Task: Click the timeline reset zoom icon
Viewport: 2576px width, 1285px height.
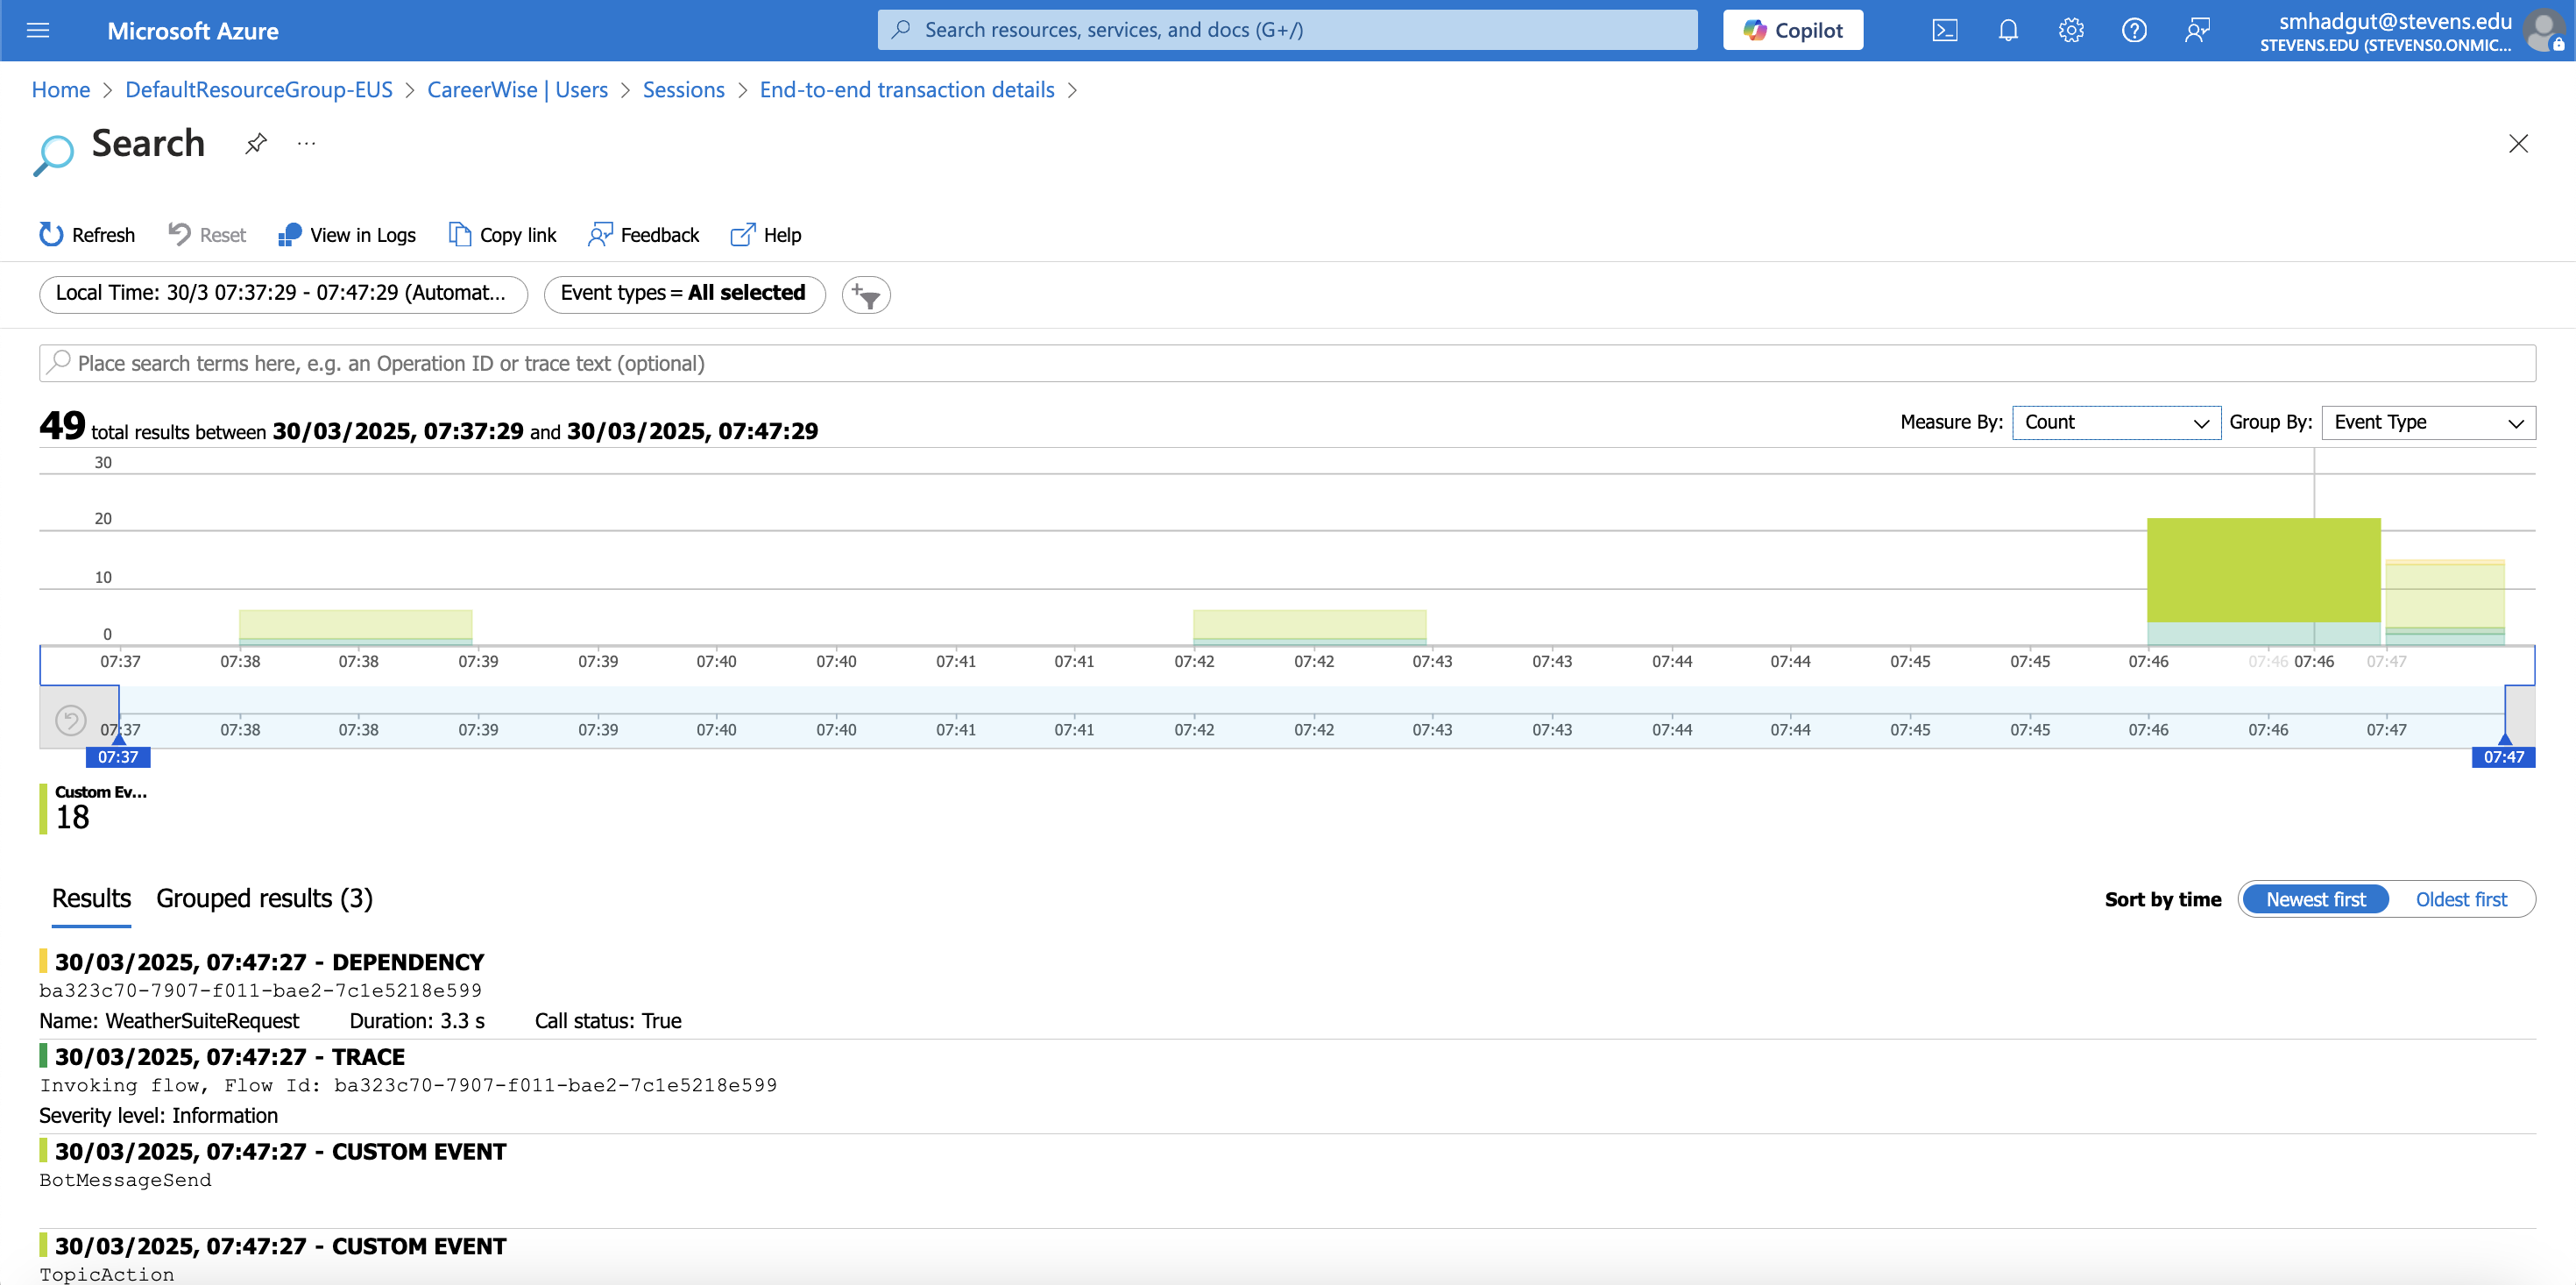Action: 71,720
